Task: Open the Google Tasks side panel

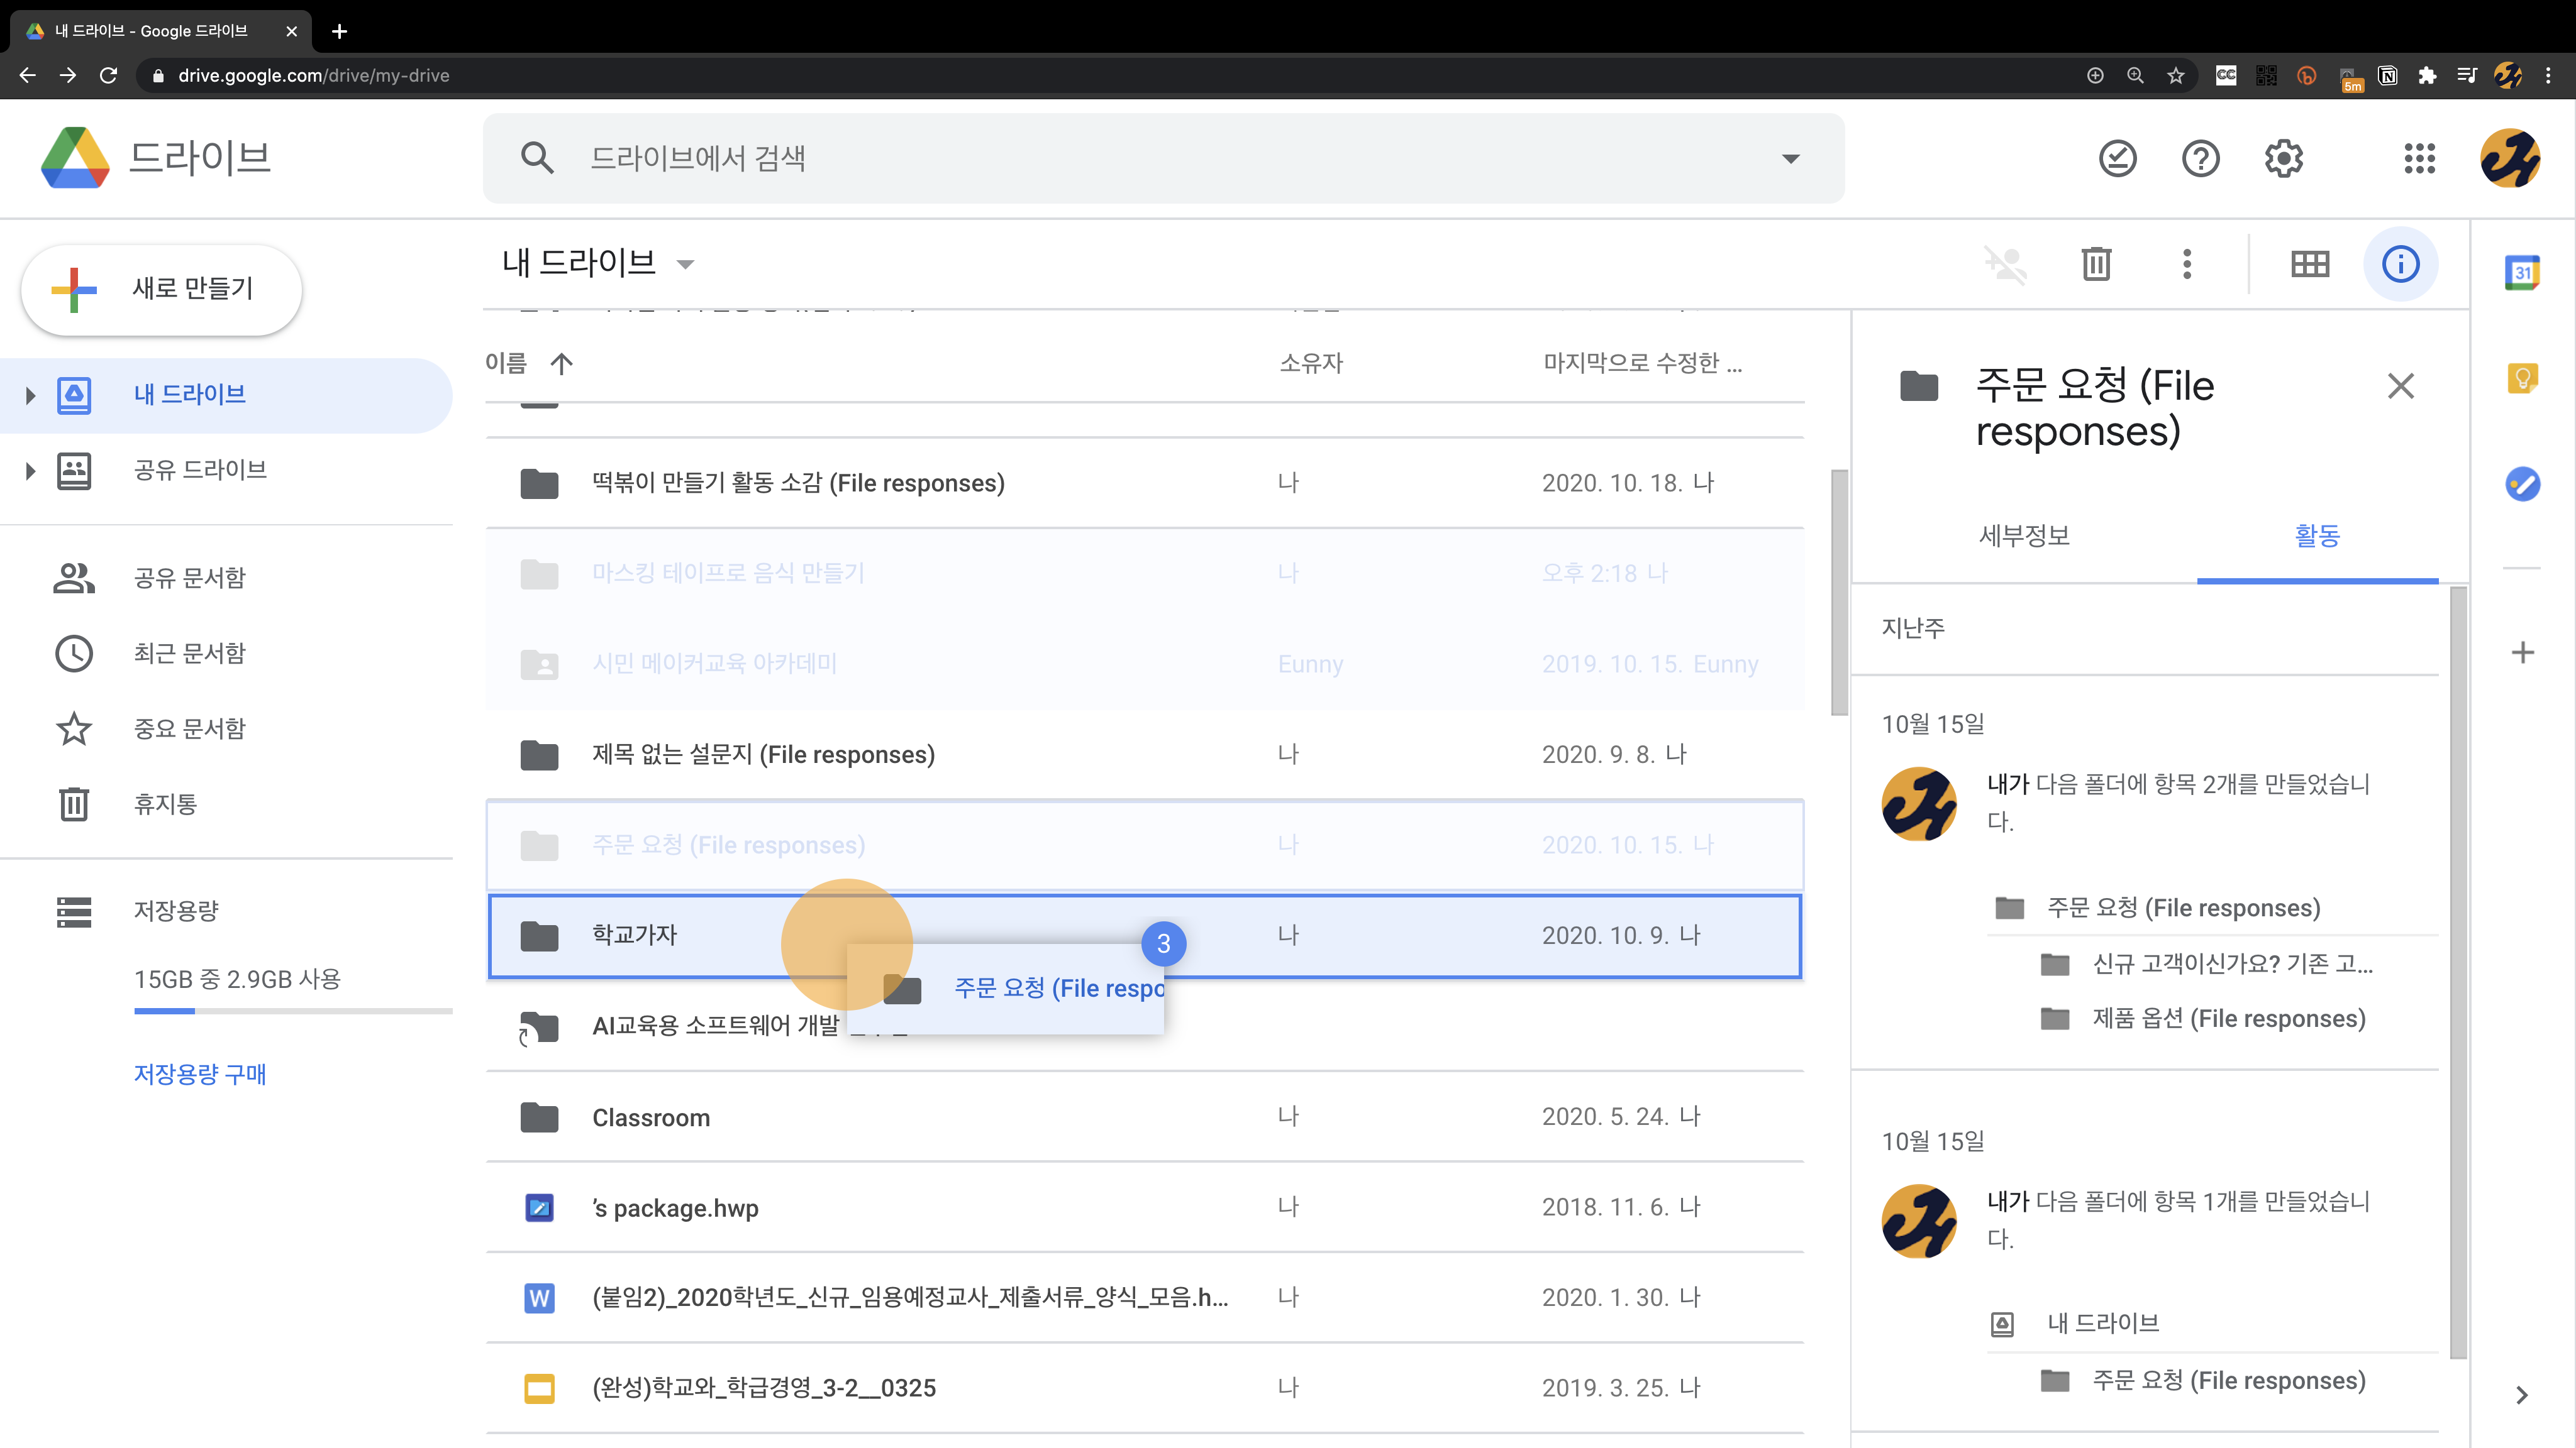Action: click(x=2522, y=485)
